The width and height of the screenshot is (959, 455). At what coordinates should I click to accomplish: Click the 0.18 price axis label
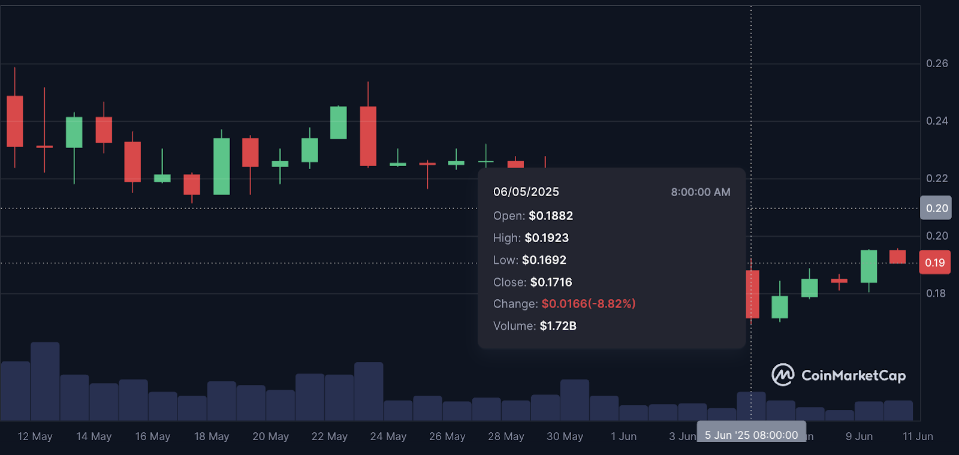[x=936, y=293]
